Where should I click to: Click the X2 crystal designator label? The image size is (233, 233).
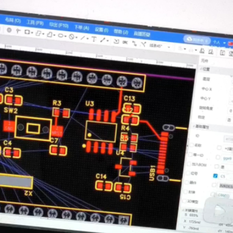click(x=28, y=193)
